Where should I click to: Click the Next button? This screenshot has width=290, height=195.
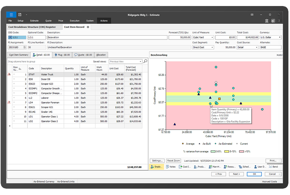(x=236, y=174)
